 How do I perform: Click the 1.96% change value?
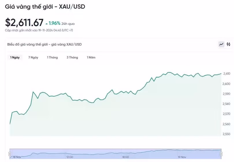[54, 23]
